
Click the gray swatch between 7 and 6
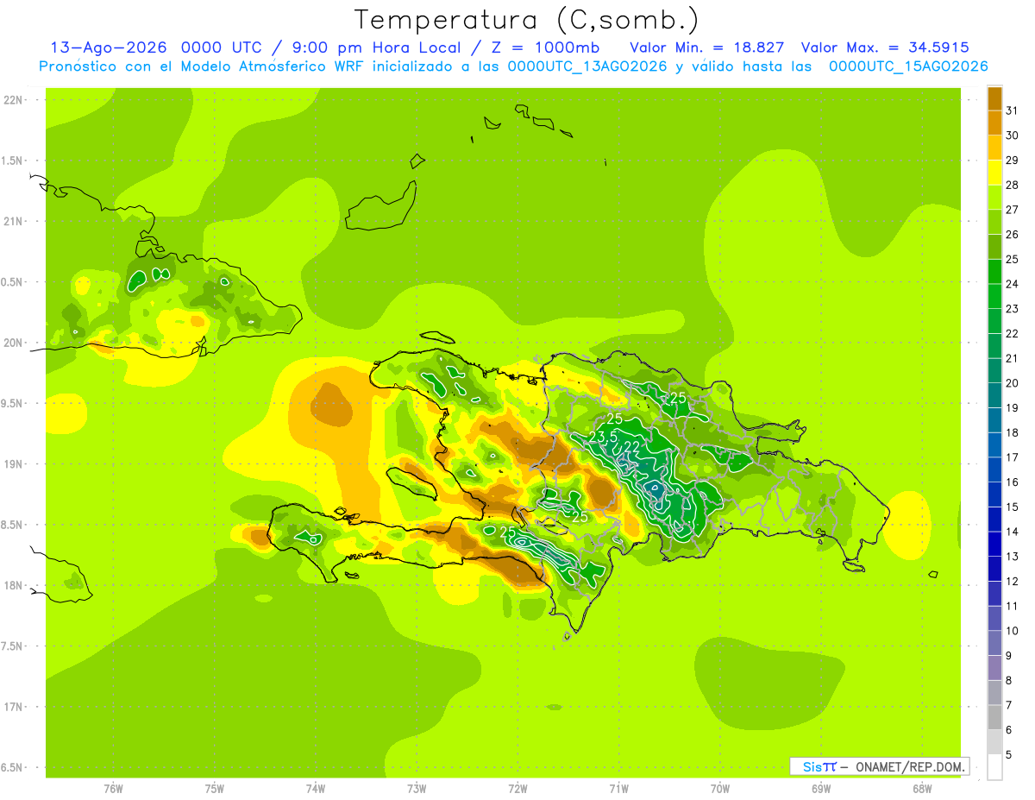click(x=994, y=717)
